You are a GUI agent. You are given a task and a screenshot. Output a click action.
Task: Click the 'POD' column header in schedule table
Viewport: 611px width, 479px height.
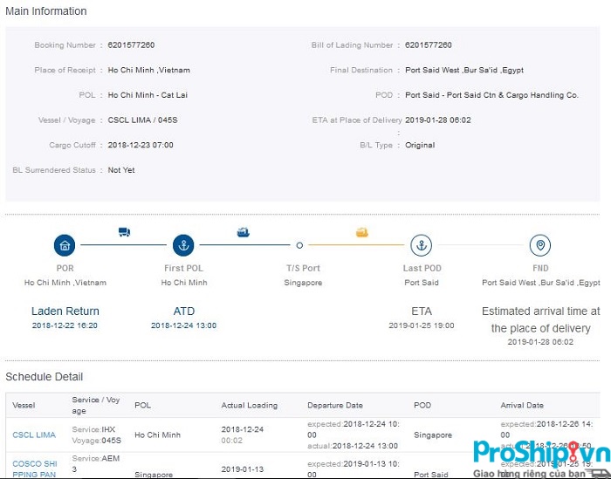point(422,405)
